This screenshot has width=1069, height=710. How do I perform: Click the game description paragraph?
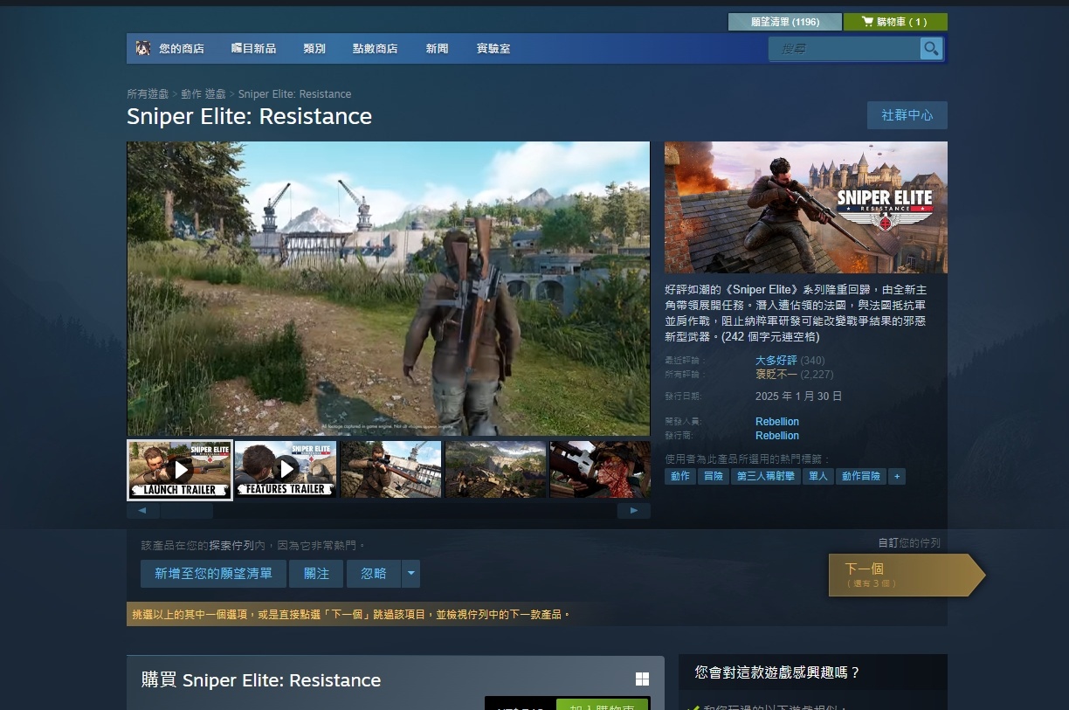pyautogui.click(x=796, y=313)
